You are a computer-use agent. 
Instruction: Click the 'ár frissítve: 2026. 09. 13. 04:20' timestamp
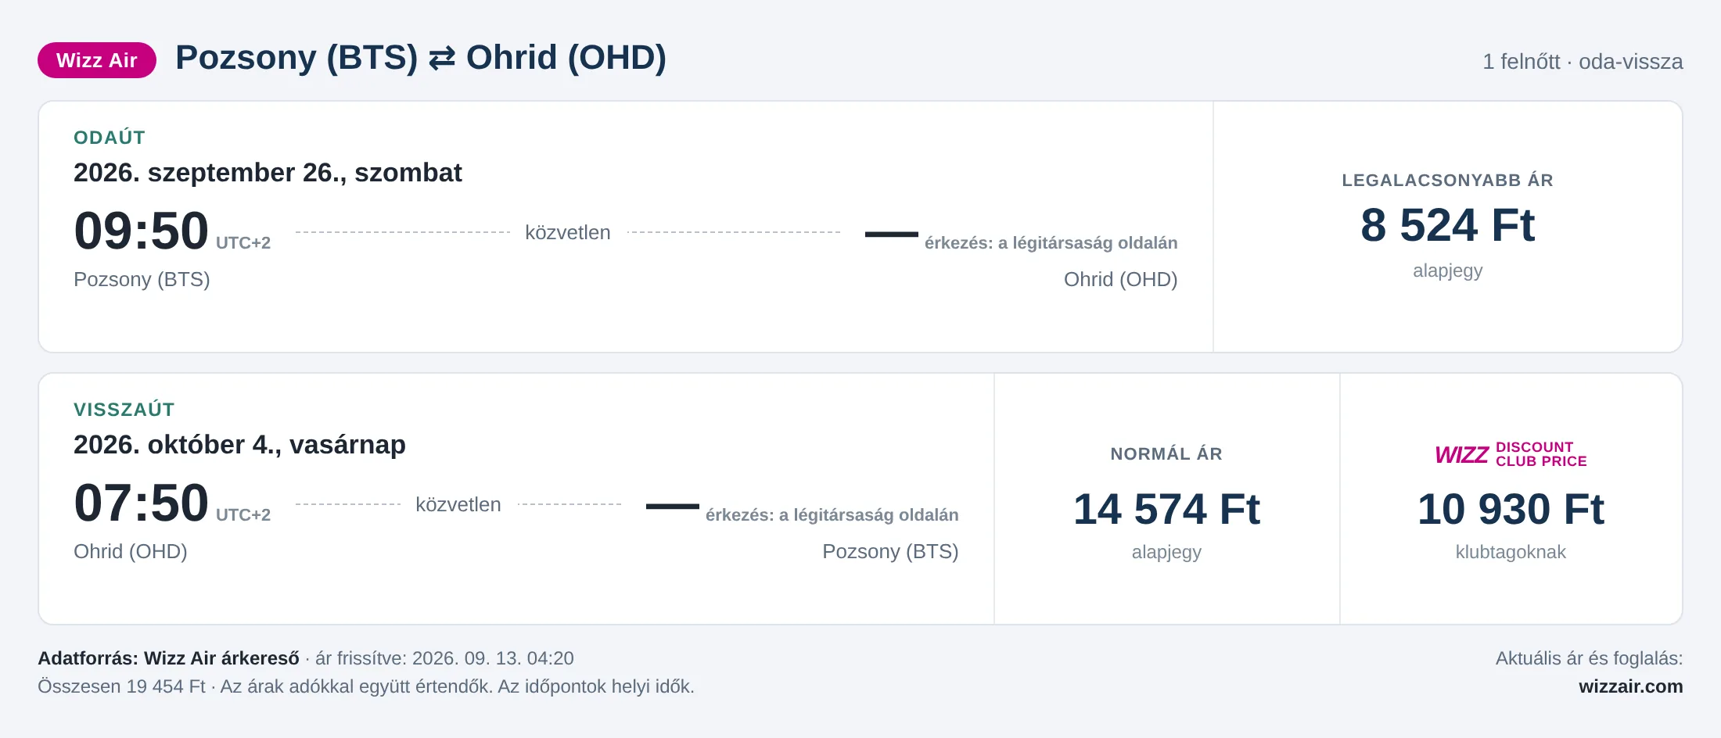pos(444,658)
